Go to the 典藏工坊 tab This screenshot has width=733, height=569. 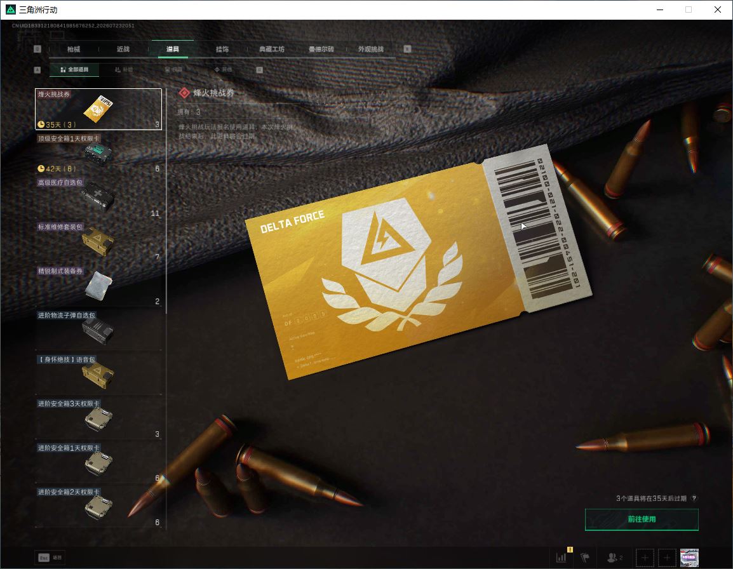[x=272, y=49]
